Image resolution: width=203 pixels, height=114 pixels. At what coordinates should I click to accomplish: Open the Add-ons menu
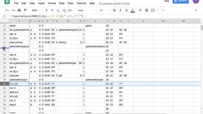(81, 3)
